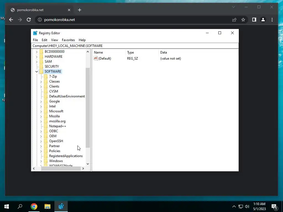
Task: Click the REG_SZ type cell
Action: click(x=132, y=59)
